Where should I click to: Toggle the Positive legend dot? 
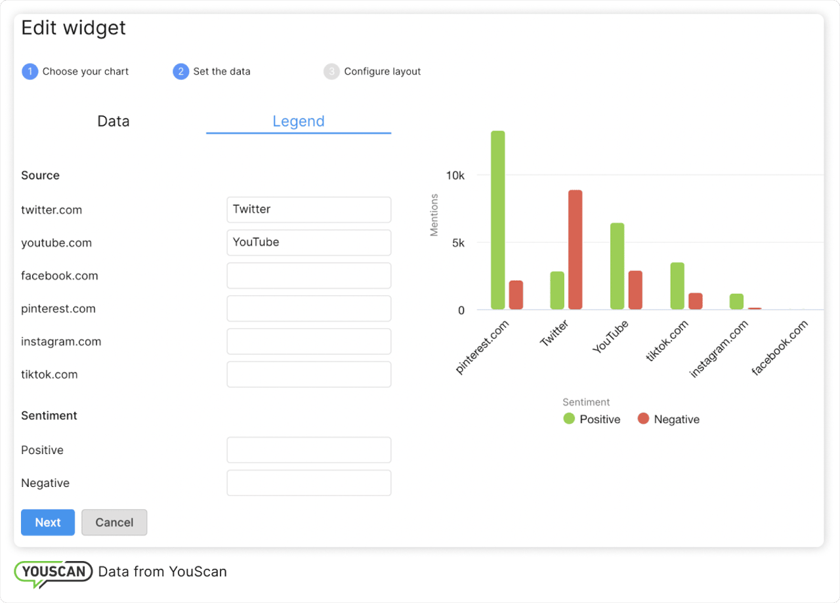[x=569, y=419]
